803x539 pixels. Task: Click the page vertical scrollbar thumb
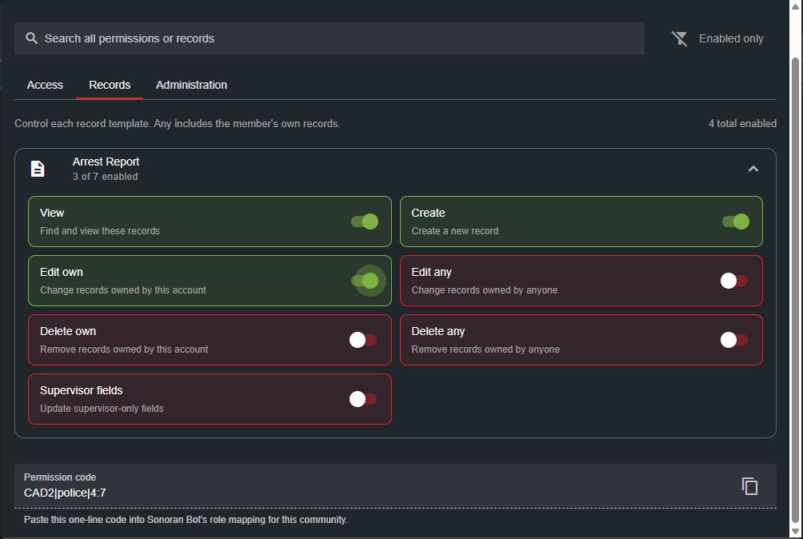pyautogui.click(x=795, y=289)
